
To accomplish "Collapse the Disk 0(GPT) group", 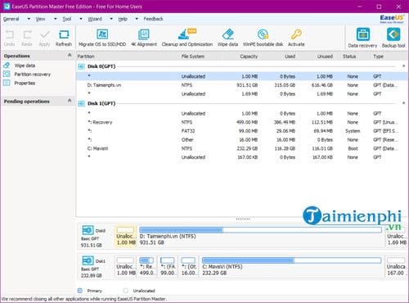I will [x=403, y=66].
